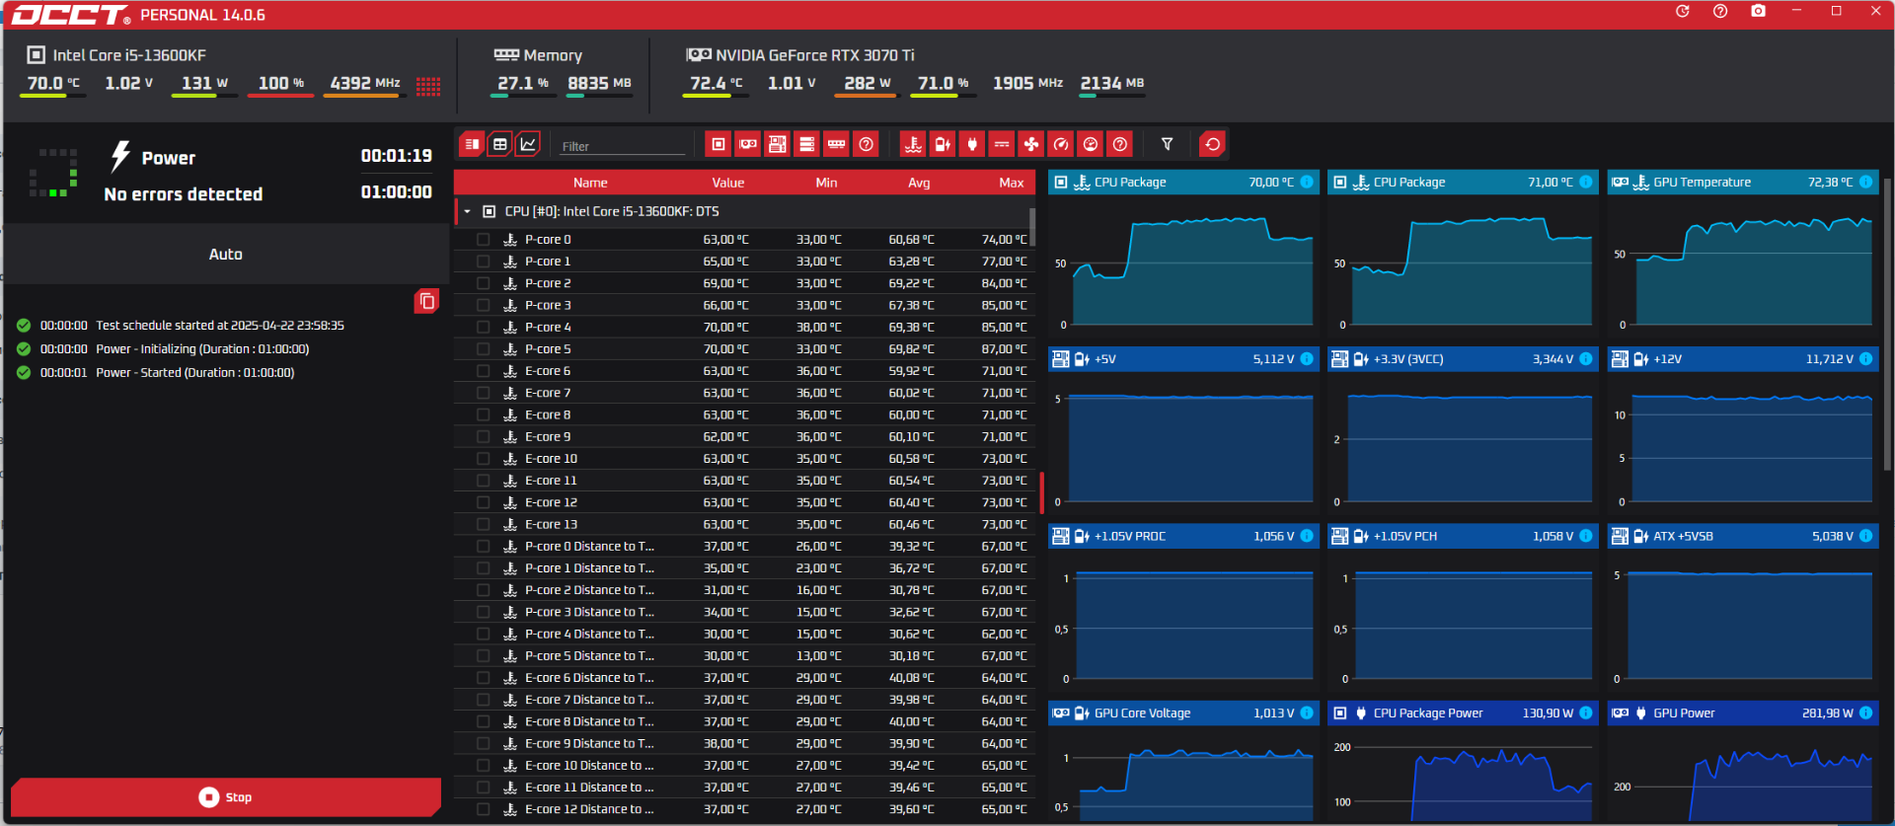Collapse the CPU [#0] Intel Core DTS group
This screenshot has height=826, width=1895.
467,212
